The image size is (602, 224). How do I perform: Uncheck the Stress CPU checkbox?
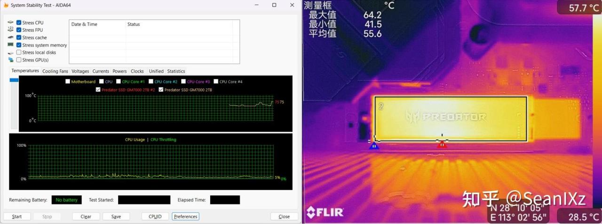pos(19,22)
